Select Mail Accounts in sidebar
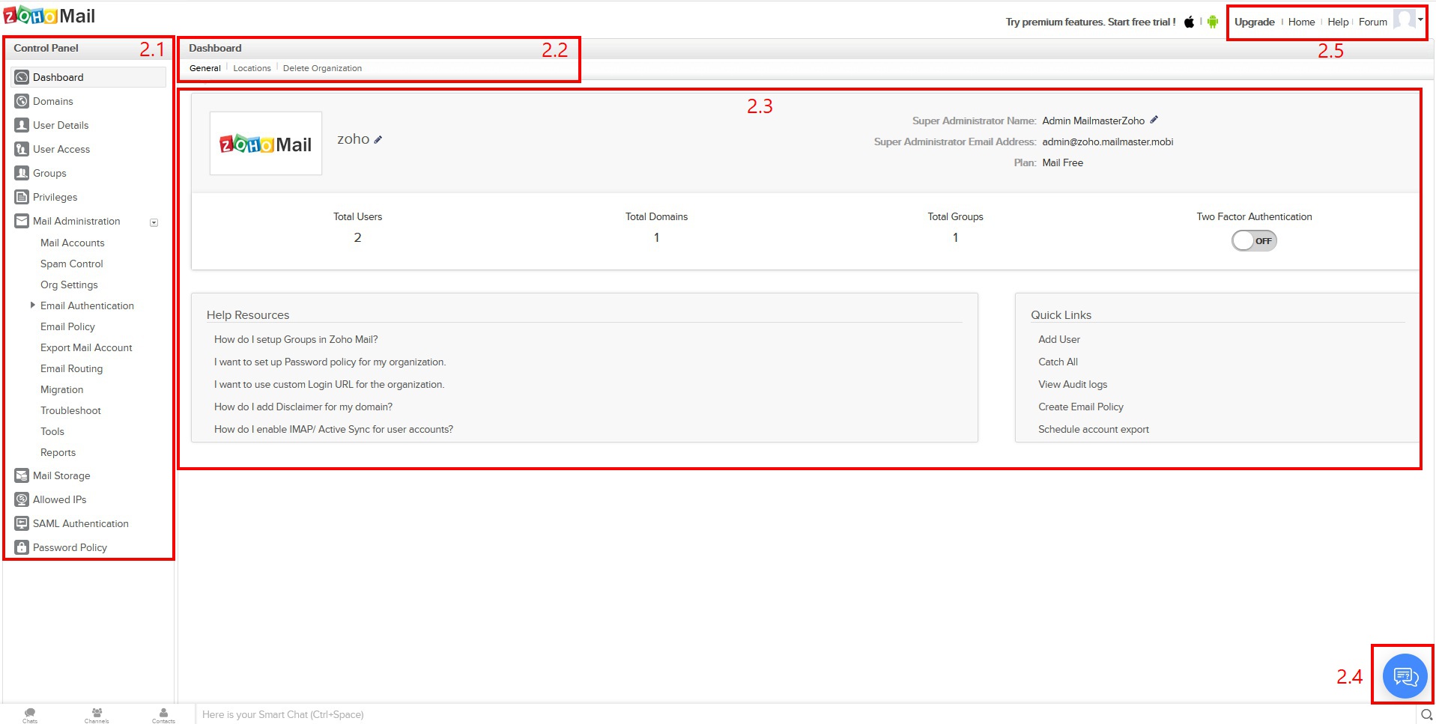The height and width of the screenshot is (724, 1436). [x=73, y=243]
